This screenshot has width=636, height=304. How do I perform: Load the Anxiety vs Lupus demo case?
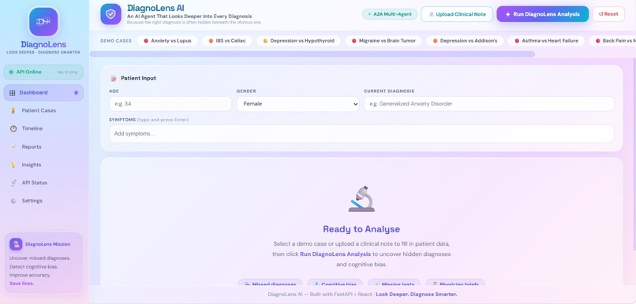pyautogui.click(x=167, y=41)
